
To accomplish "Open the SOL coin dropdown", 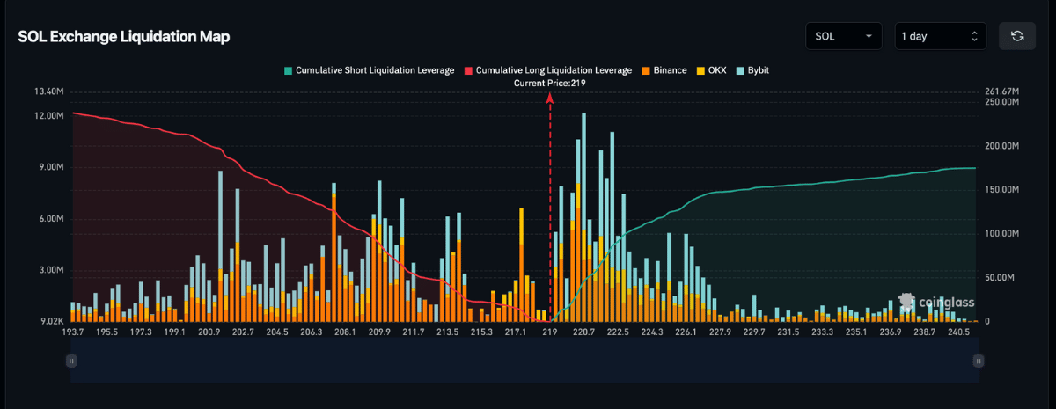I will (843, 36).
